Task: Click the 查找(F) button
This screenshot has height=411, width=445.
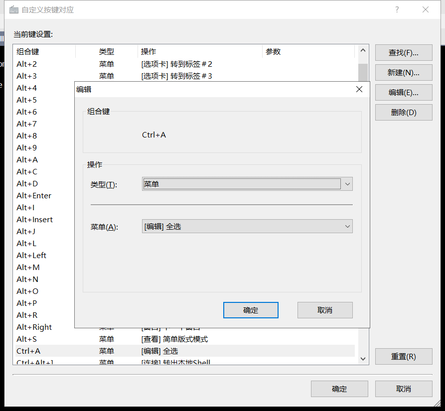Action: 404,52
